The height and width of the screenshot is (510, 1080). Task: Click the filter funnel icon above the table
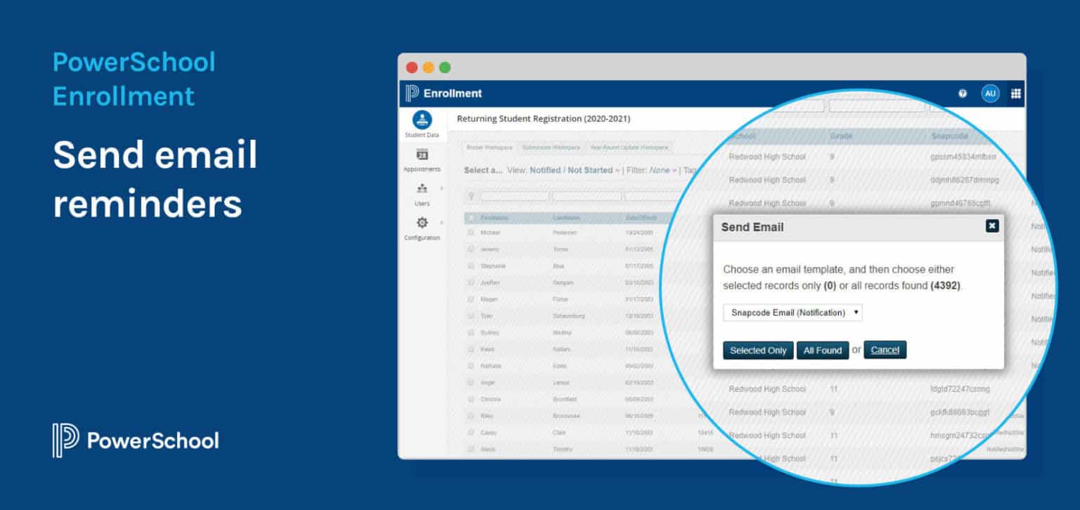point(470,195)
